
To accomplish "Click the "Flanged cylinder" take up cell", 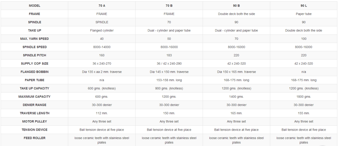I will tap(102, 30).
